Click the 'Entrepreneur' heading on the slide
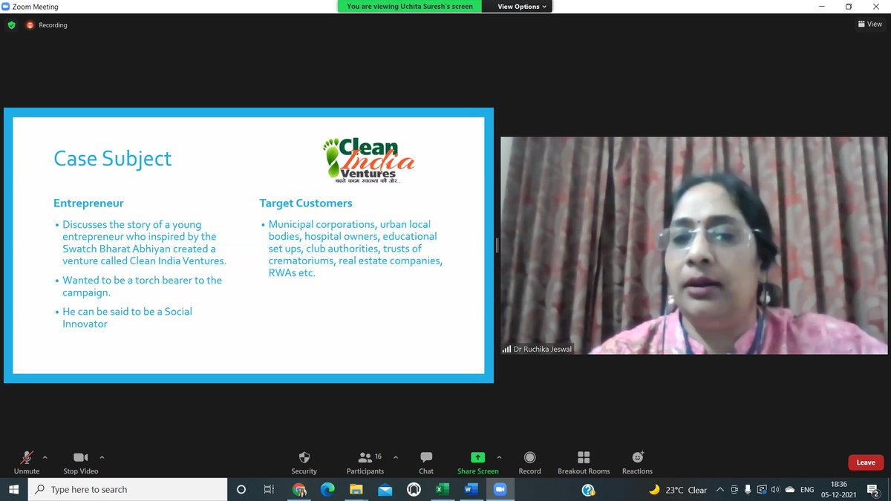 click(88, 203)
